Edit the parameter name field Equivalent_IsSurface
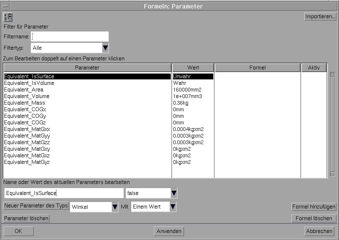This screenshot has height=240, width=339. [x=64, y=193]
